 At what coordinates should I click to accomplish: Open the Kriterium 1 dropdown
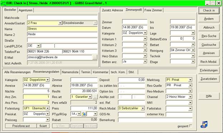[145, 39]
